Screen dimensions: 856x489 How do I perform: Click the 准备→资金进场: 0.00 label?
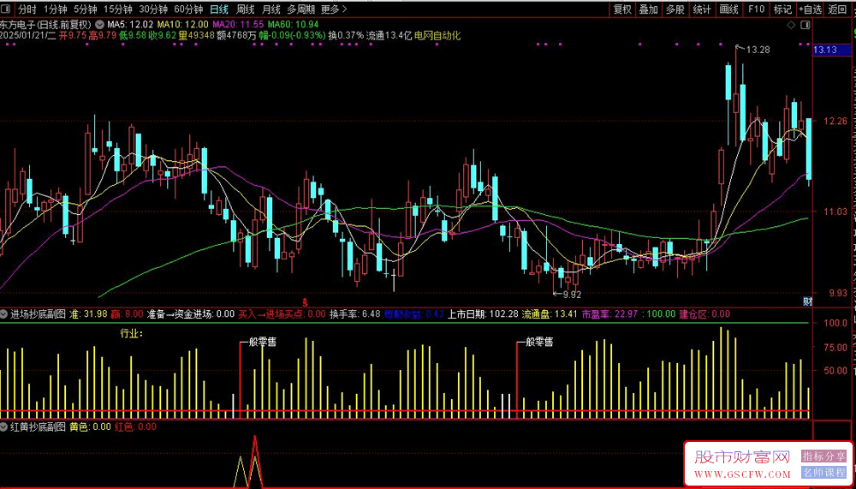point(191,314)
